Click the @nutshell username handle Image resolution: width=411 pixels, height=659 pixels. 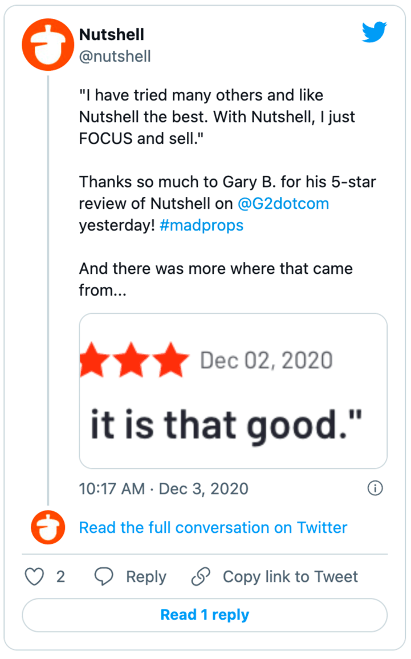[115, 56]
